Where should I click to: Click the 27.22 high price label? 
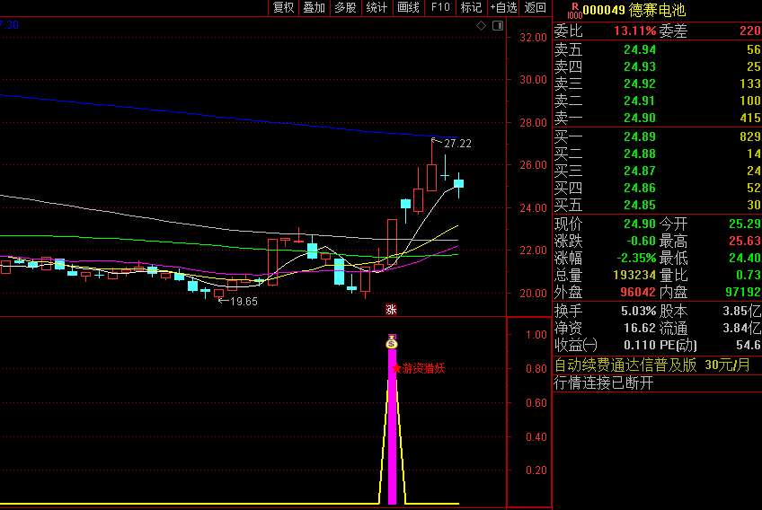[457, 144]
